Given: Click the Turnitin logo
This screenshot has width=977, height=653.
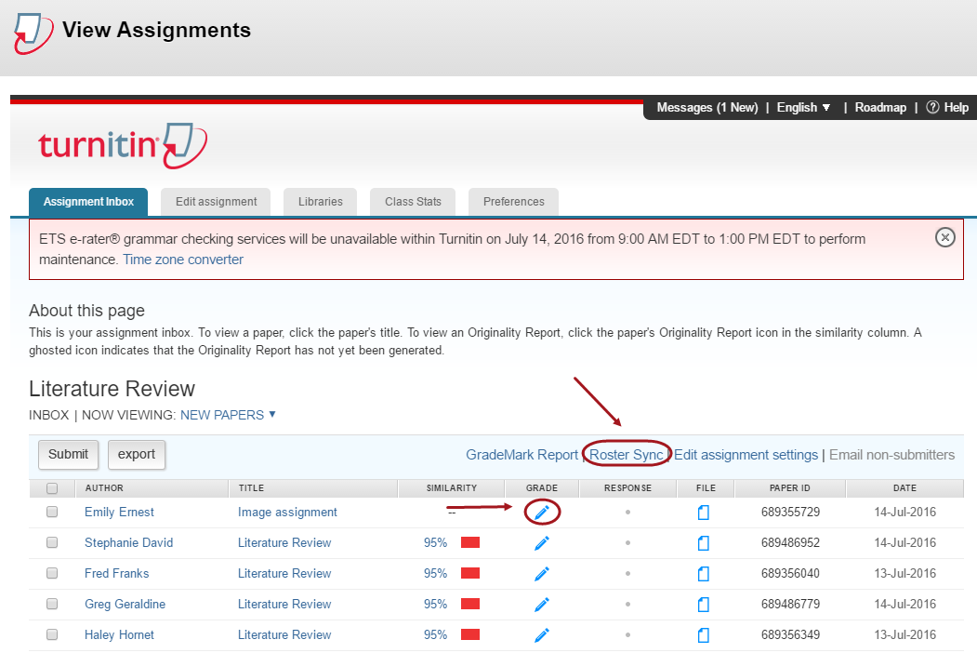Looking at the screenshot, I should coord(123,145).
